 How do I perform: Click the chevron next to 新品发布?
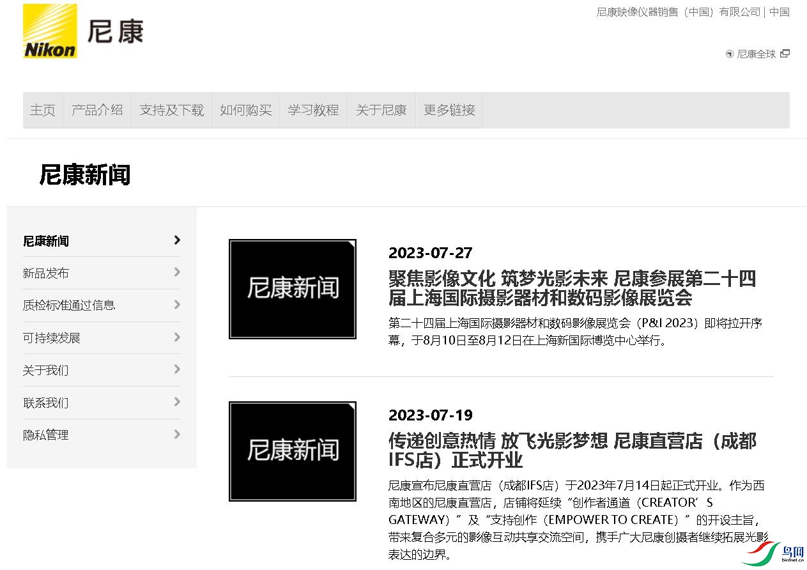click(x=177, y=272)
